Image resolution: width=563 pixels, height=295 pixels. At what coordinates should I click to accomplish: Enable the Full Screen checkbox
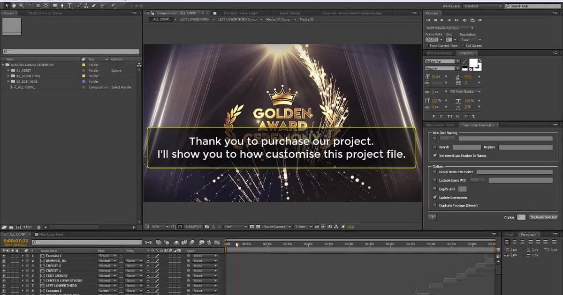tap(463, 45)
